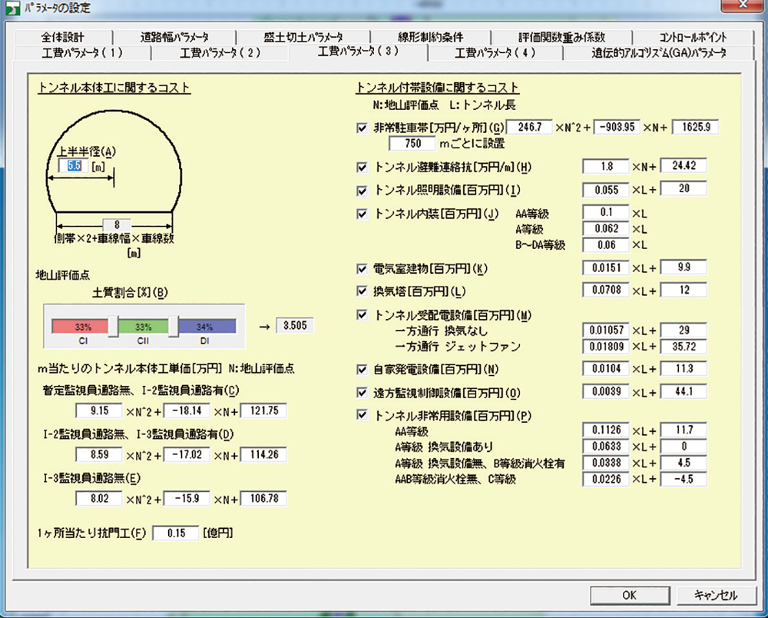Image resolution: width=768 pixels, height=618 pixels.
Task: Click the 照明設備 coefficient field 0.055
Action: tap(606, 190)
